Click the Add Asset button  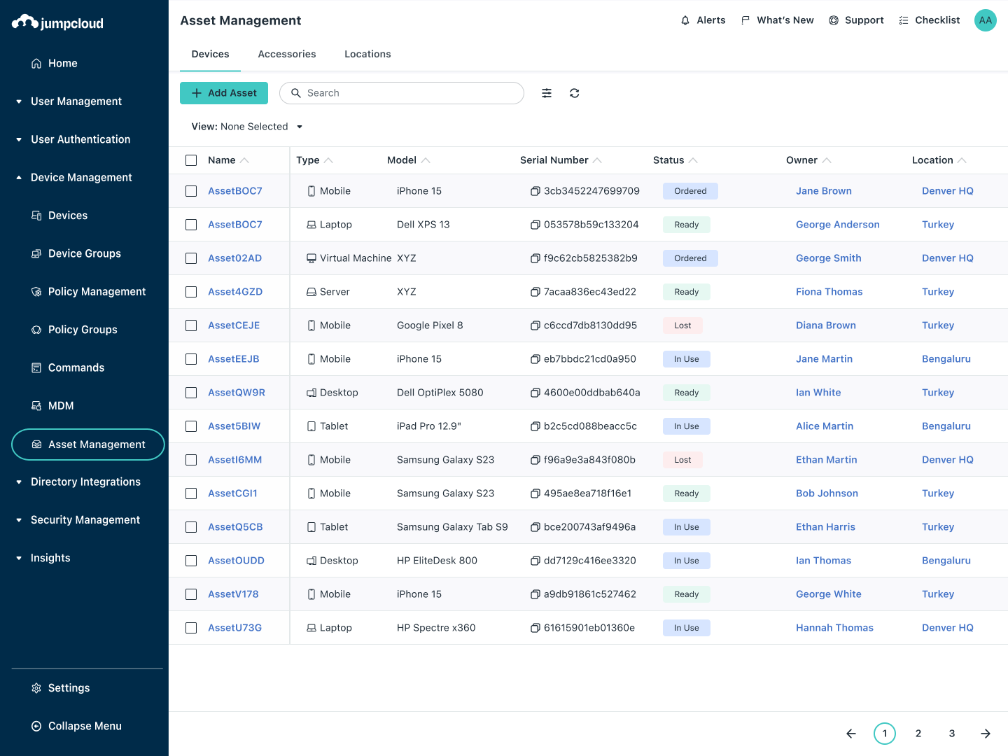(223, 92)
